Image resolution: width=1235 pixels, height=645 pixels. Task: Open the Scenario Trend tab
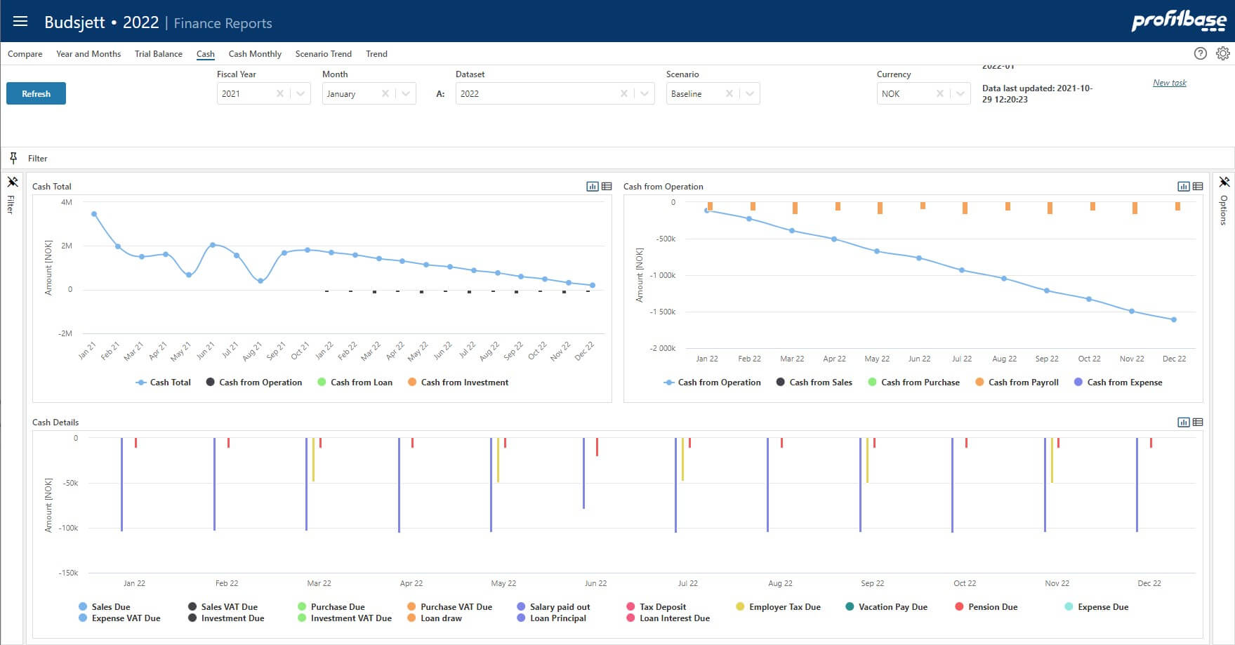tap(324, 54)
